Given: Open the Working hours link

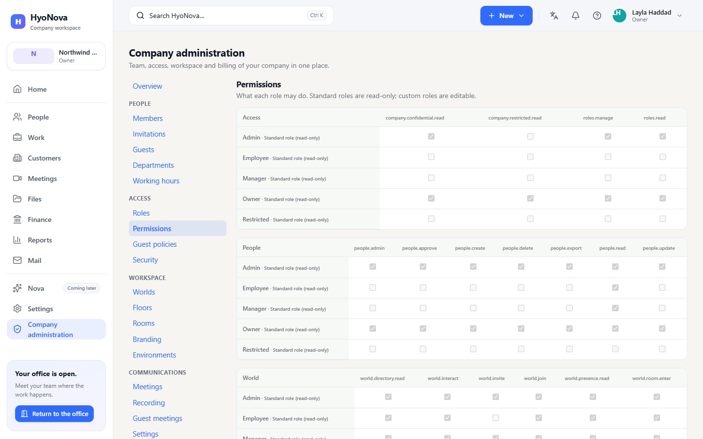Looking at the screenshot, I should pyautogui.click(x=156, y=181).
